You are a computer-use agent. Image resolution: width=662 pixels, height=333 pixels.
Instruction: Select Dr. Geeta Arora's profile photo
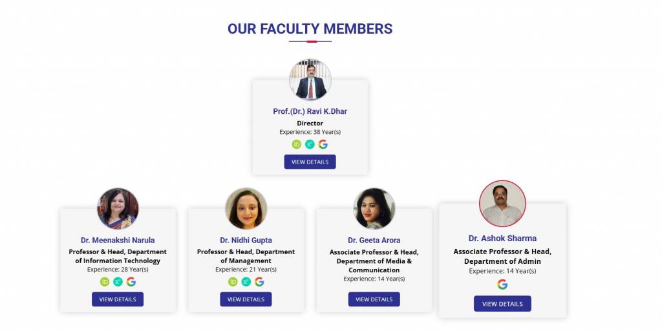point(374,208)
